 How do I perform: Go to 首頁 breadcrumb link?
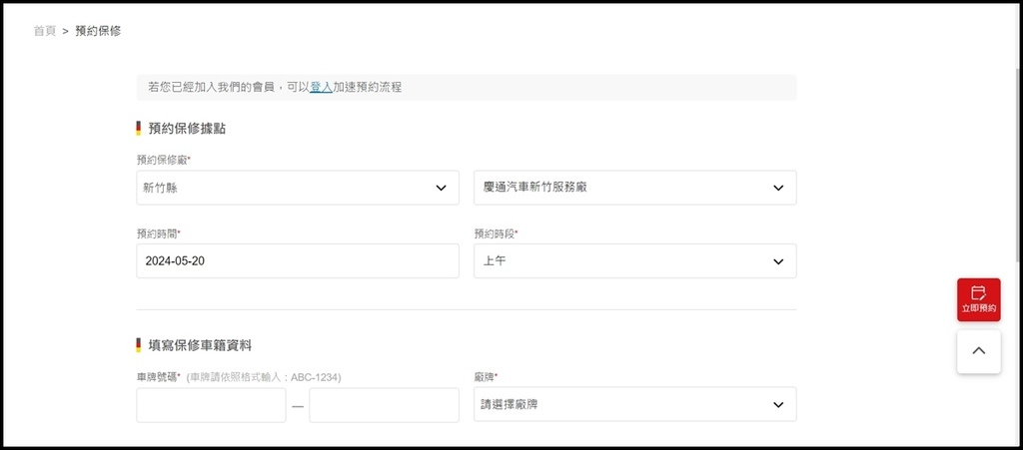tap(45, 31)
